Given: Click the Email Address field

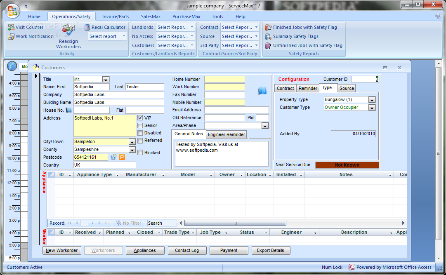Looking at the screenshot, I should [x=236, y=110].
